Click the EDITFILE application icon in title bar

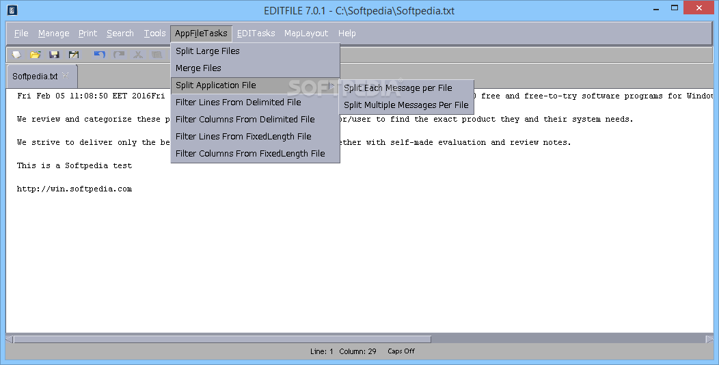(12, 10)
